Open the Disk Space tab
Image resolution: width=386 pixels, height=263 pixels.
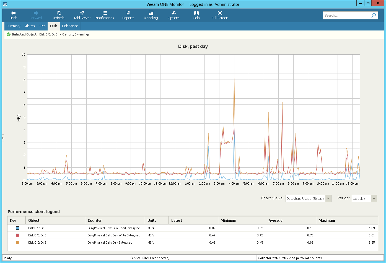[x=70, y=26]
